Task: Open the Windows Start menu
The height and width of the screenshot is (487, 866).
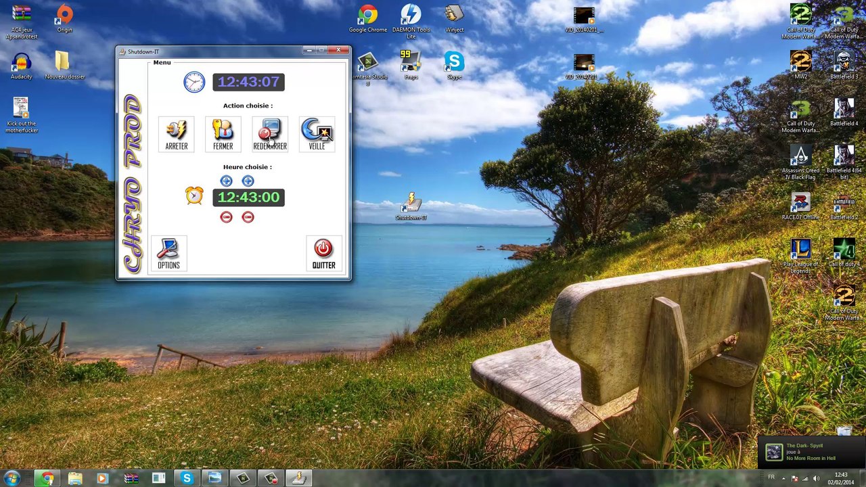Action: [12, 478]
